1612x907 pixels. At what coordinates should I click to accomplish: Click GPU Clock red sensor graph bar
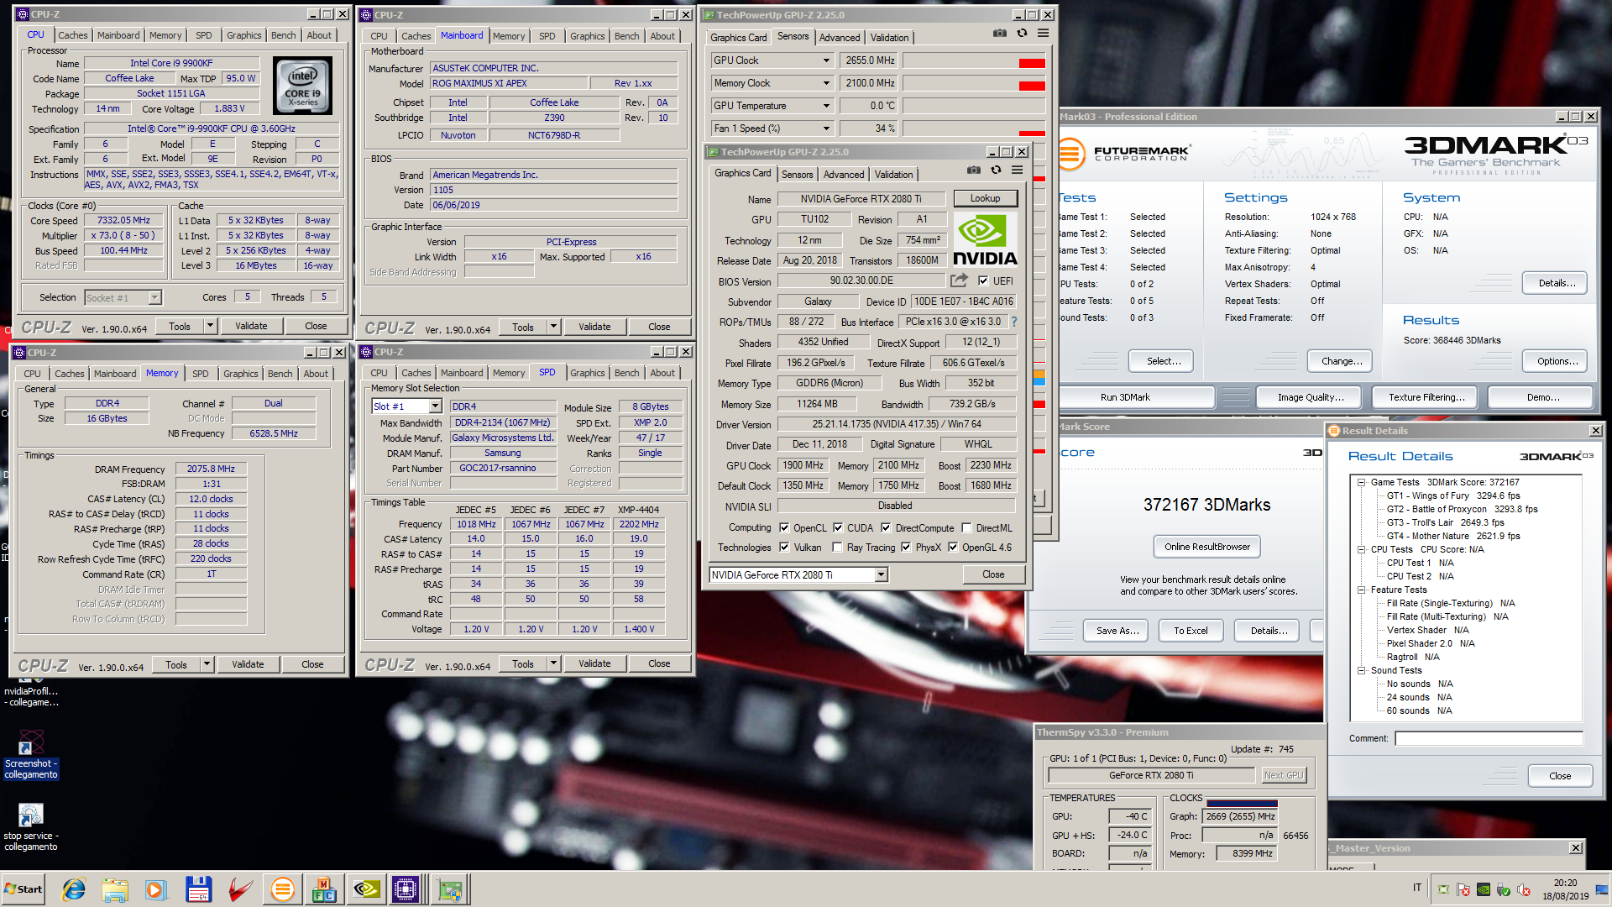(x=1032, y=64)
